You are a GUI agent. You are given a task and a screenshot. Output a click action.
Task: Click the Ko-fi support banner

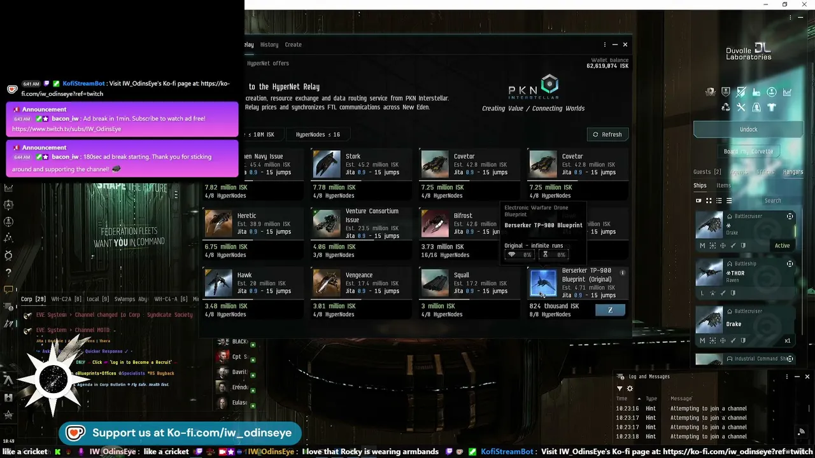(180, 433)
